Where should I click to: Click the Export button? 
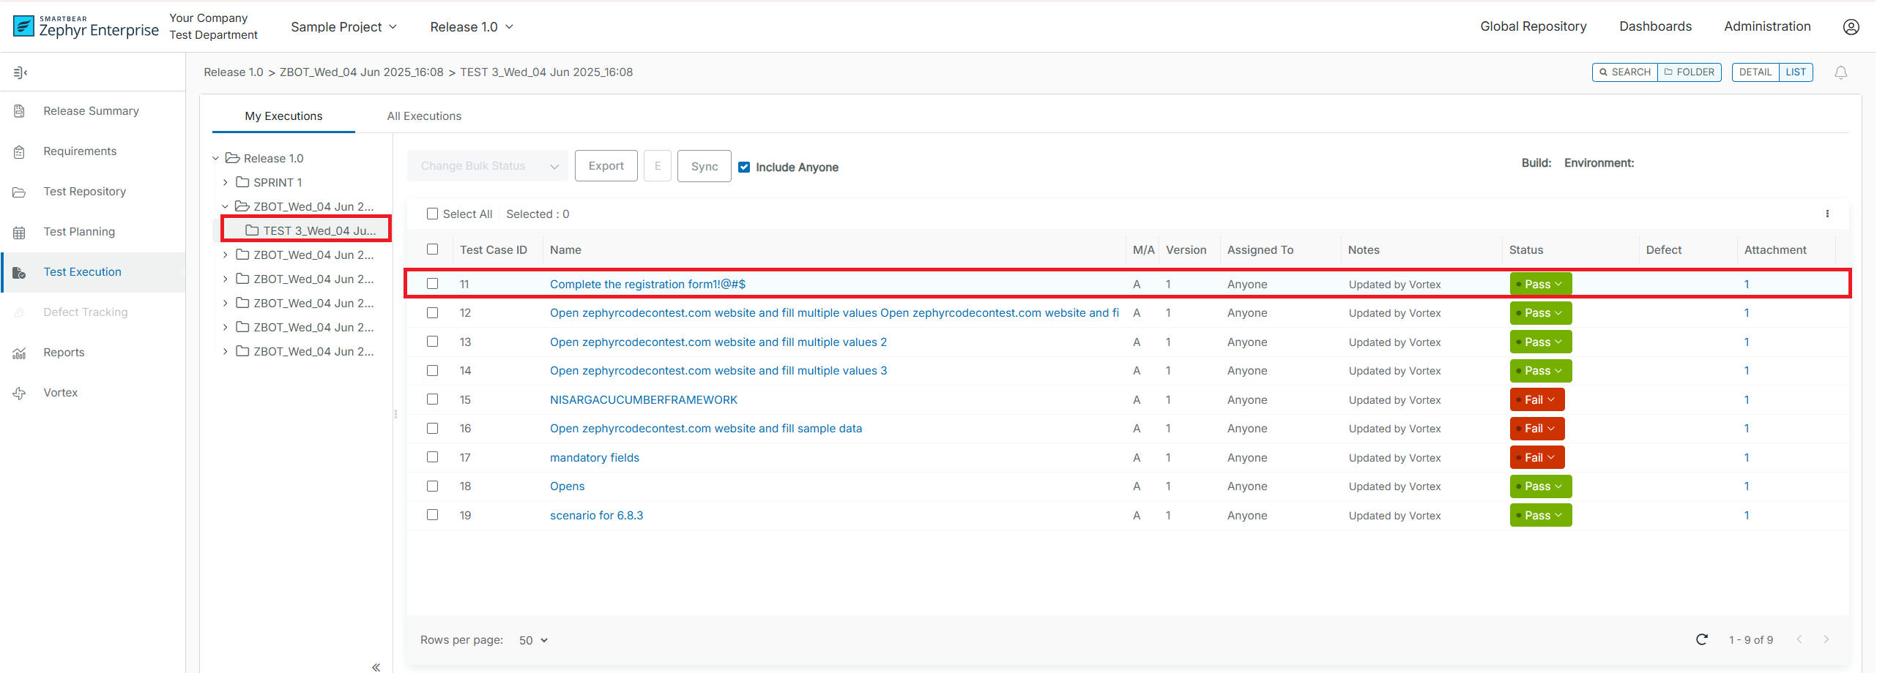click(x=606, y=166)
